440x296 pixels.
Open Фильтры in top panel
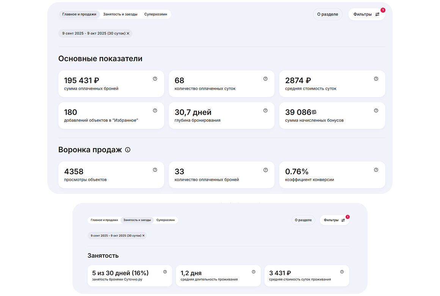pos(366,14)
